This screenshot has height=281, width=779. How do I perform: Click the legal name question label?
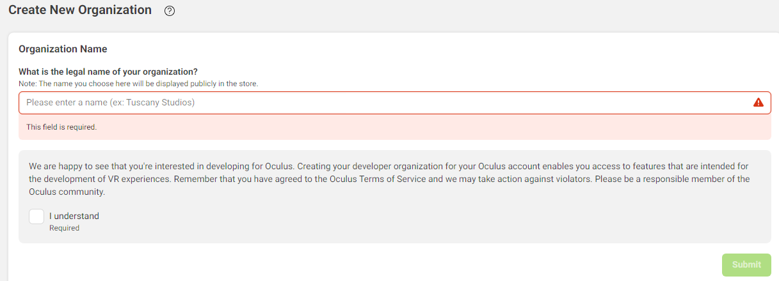point(108,72)
